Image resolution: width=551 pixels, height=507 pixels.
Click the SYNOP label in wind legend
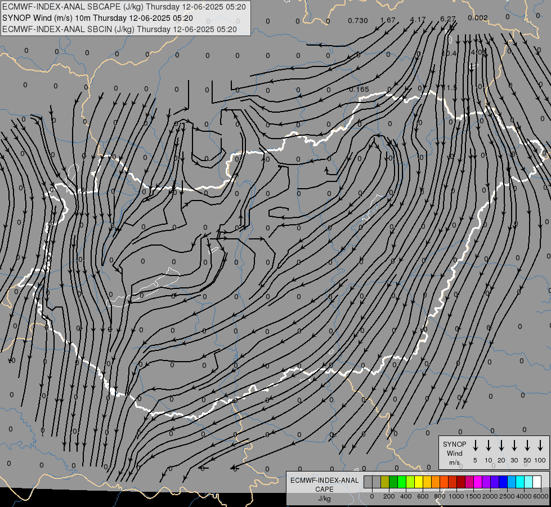(x=454, y=444)
